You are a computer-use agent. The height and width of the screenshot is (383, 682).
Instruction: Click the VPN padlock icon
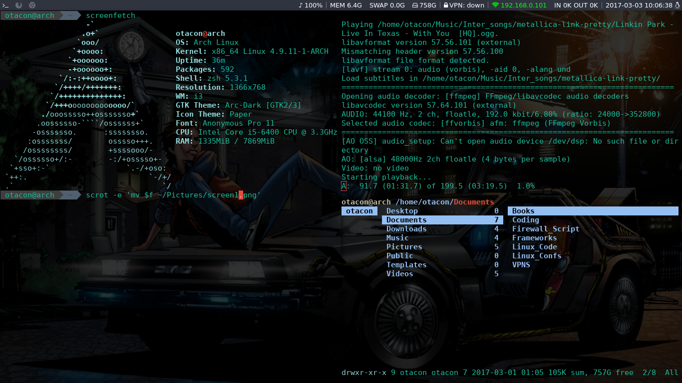coord(445,5)
